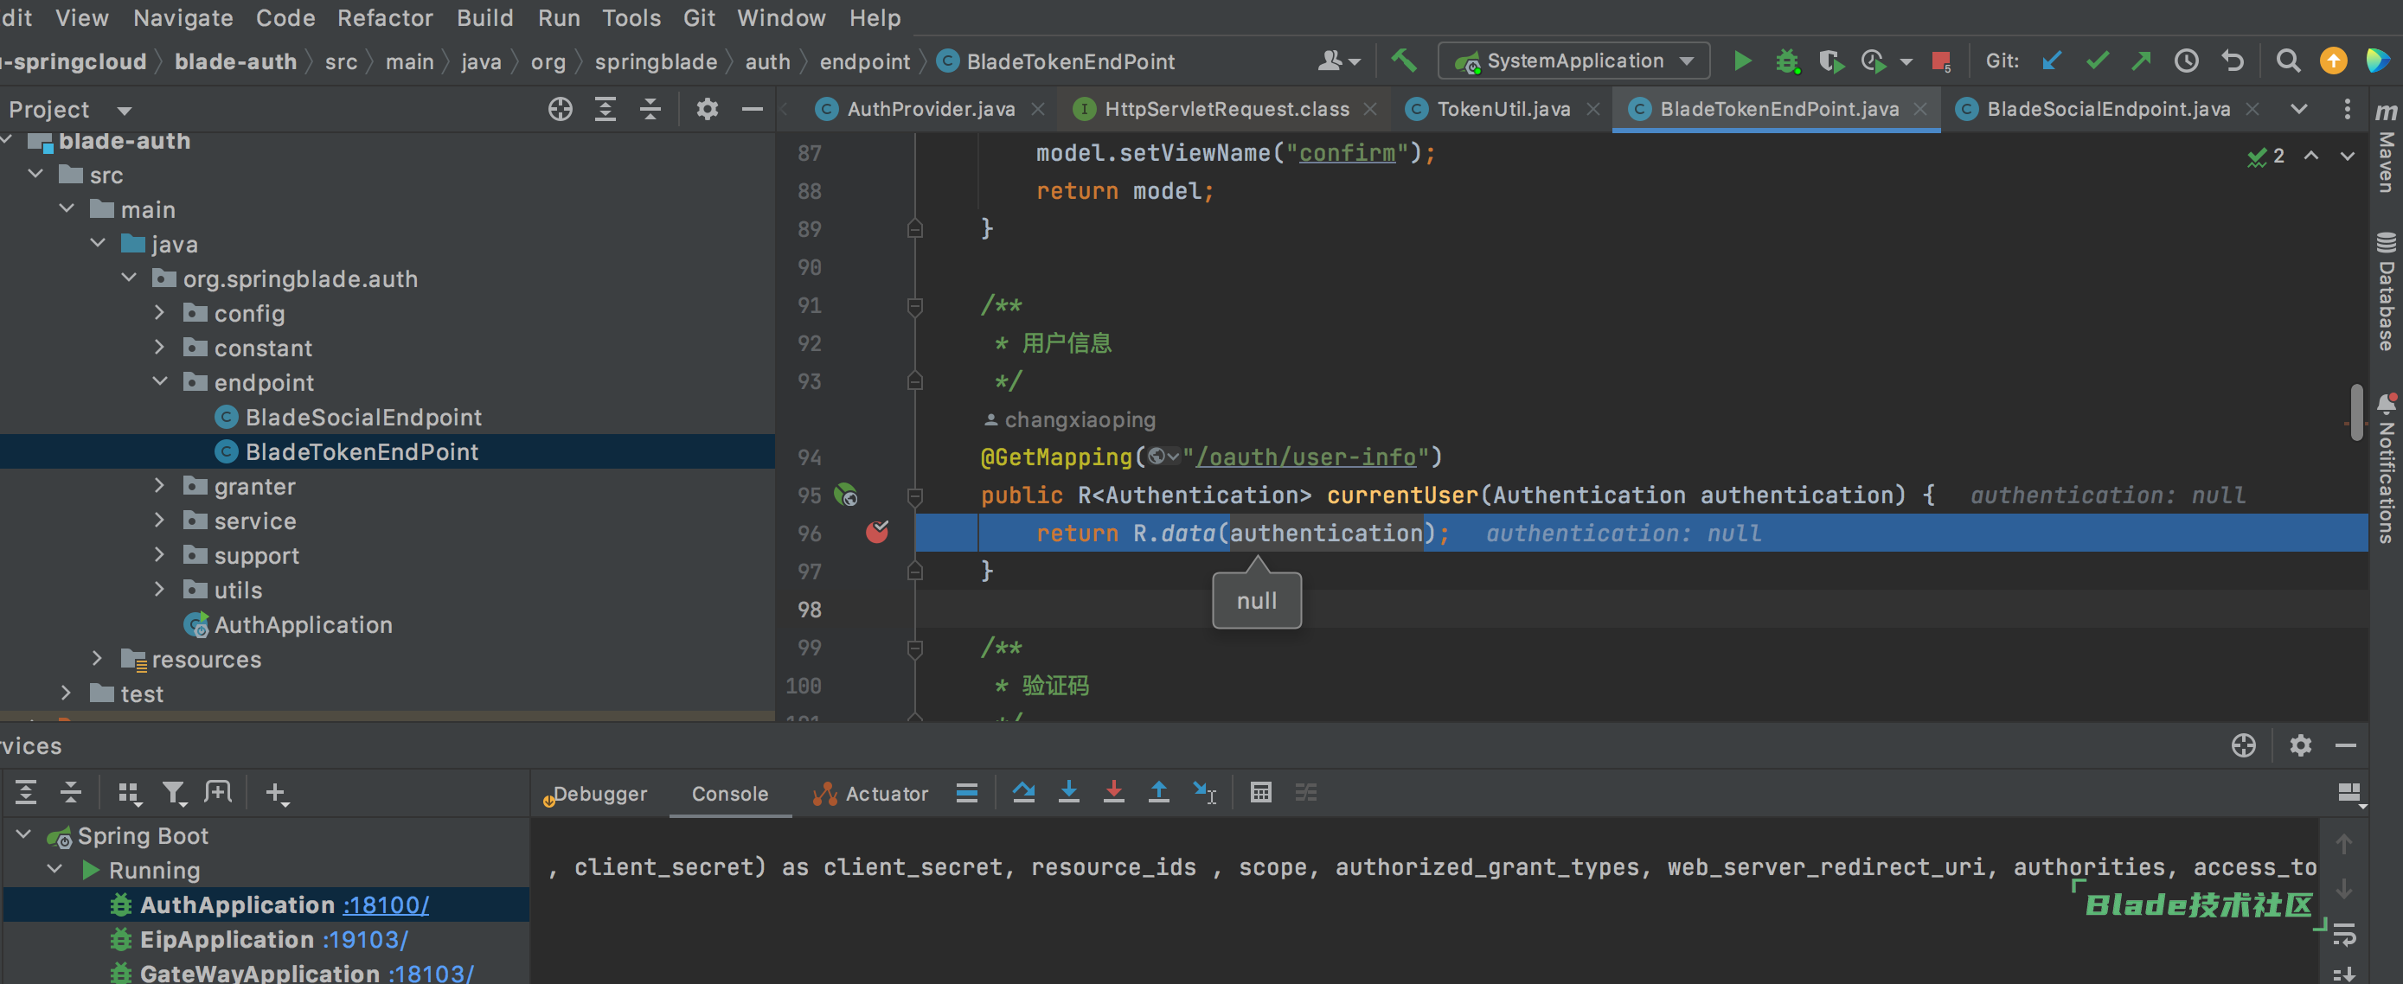Click Run to Cursor icon
The image size is (2403, 984).
click(1204, 793)
